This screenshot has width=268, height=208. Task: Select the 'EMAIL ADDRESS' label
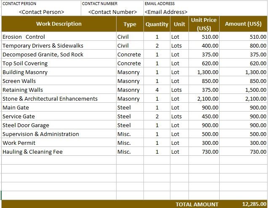tap(159, 4)
